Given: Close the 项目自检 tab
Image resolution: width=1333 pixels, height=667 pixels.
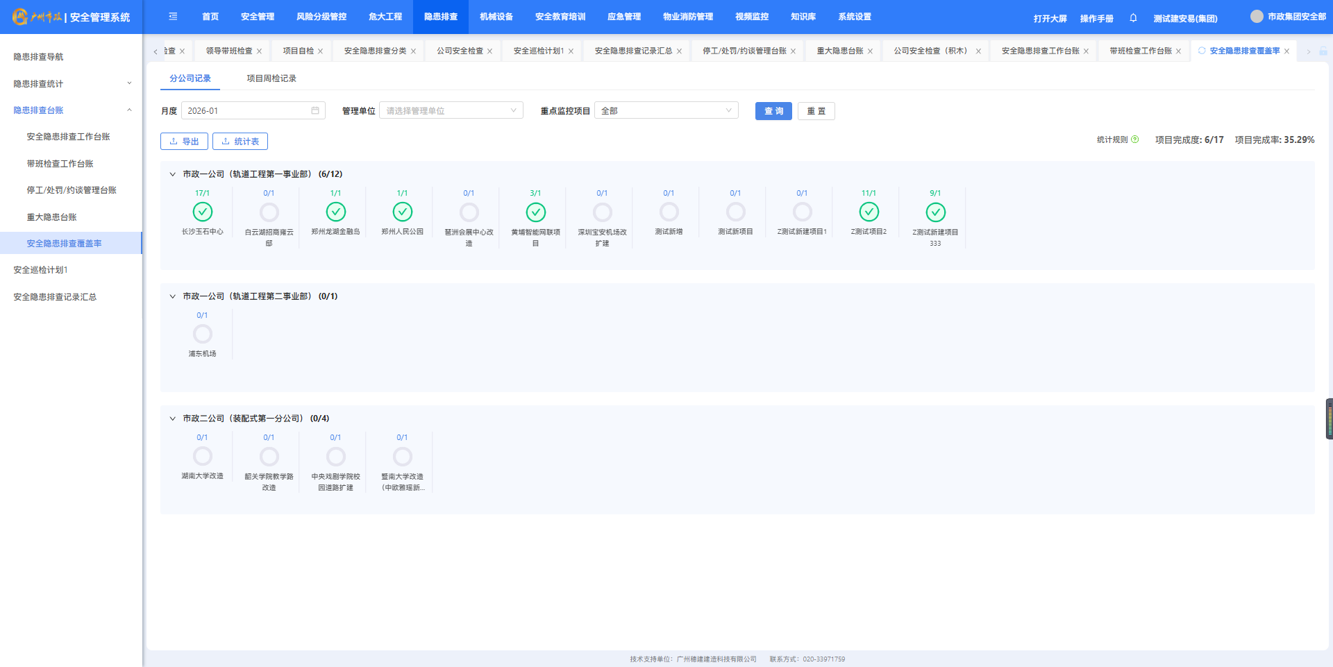Looking at the screenshot, I should pyautogui.click(x=321, y=51).
